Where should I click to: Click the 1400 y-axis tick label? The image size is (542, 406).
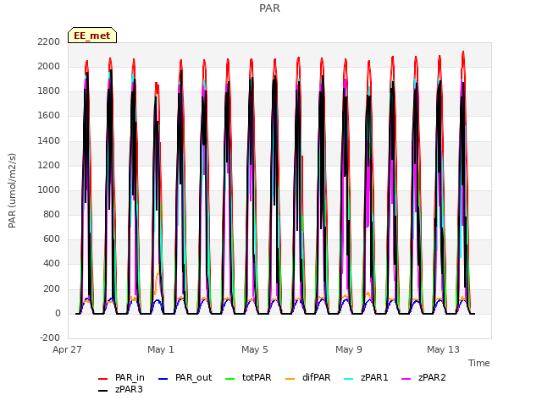(49, 141)
